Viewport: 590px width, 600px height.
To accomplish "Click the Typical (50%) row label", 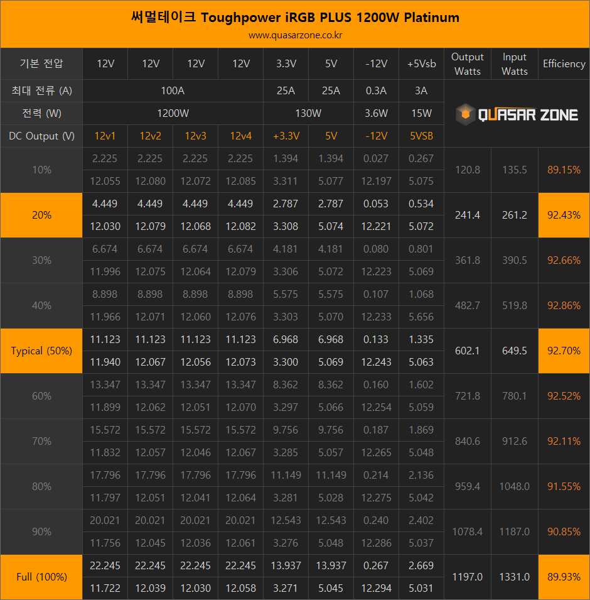I will point(41,351).
